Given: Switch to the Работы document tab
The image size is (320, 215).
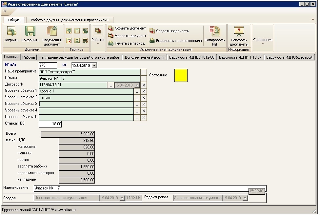Looking at the screenshot, I should [29, 58].
